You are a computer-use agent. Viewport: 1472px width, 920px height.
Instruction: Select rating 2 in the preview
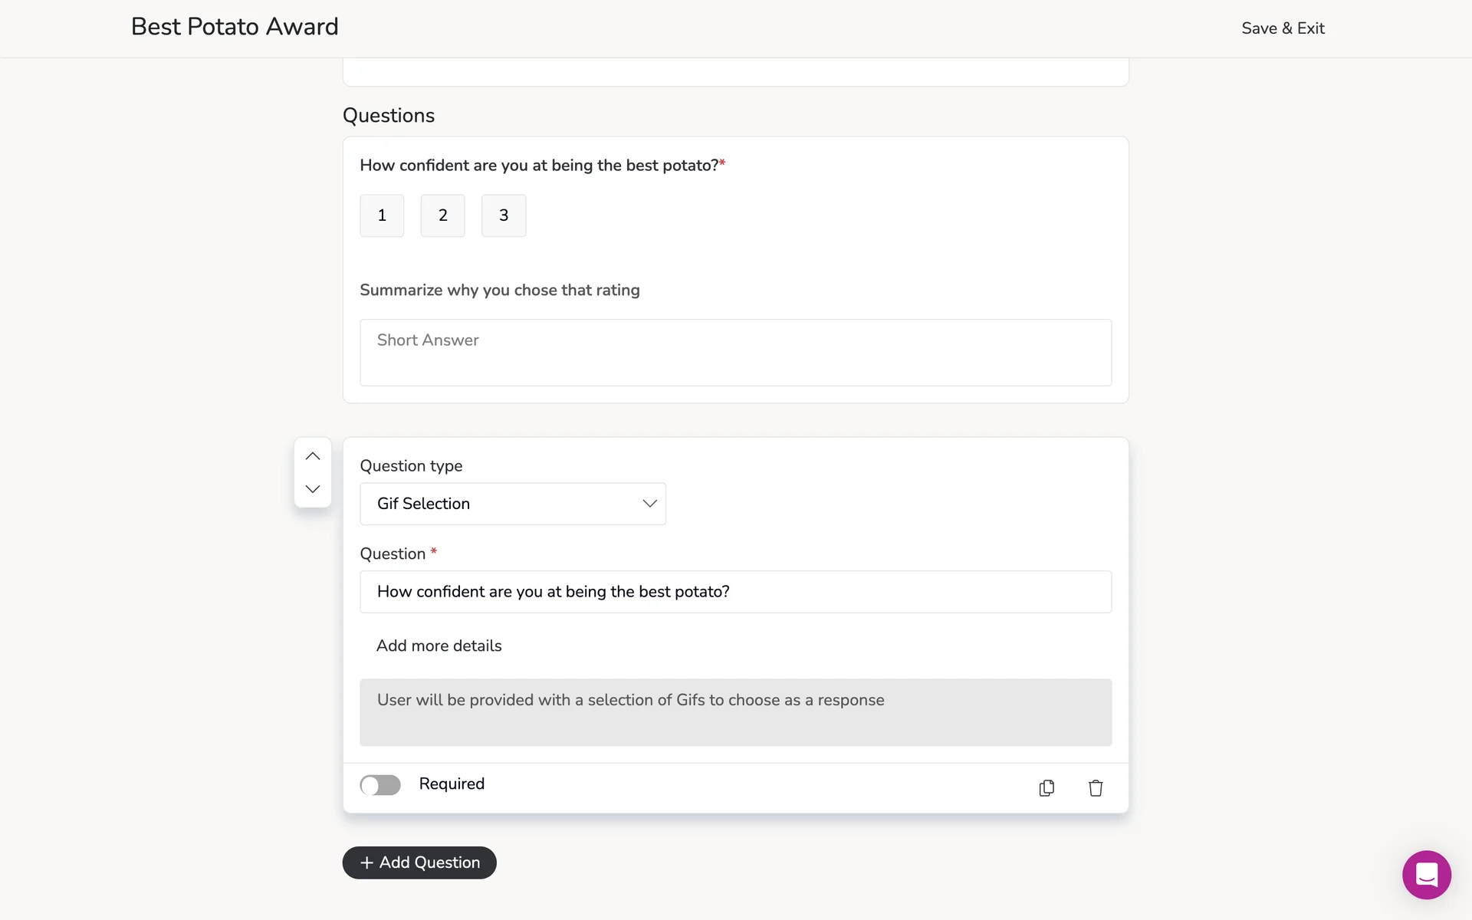coord(442,215)
